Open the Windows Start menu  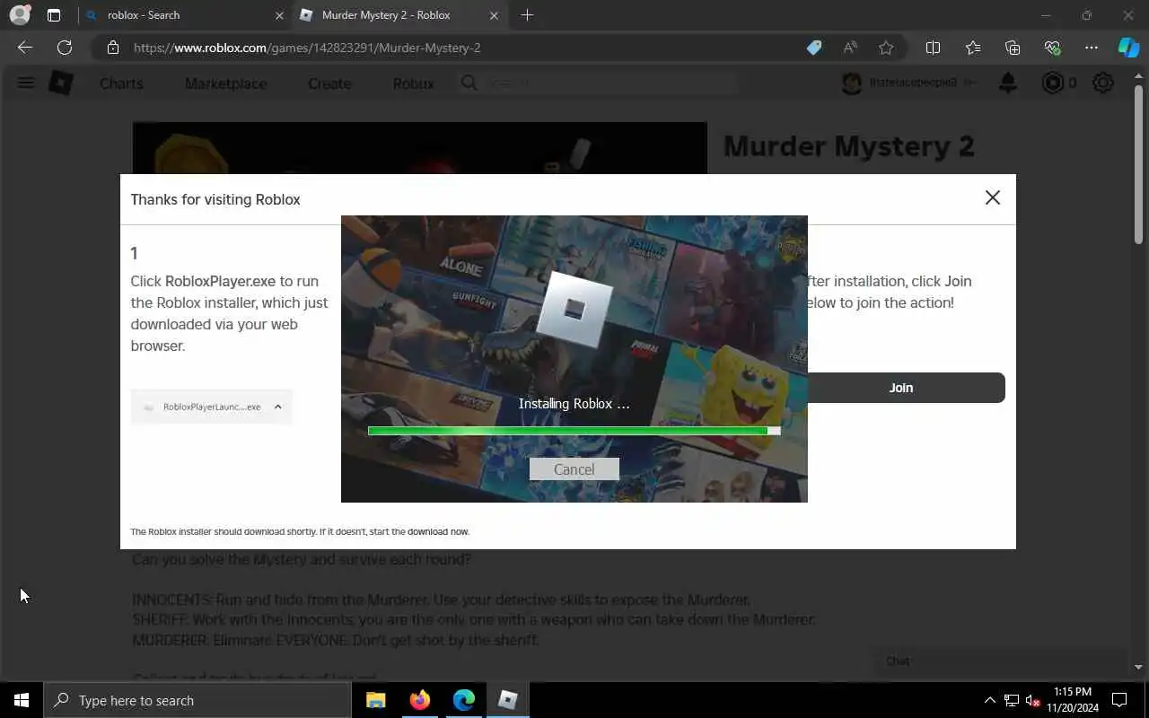[x=22, y=700]
